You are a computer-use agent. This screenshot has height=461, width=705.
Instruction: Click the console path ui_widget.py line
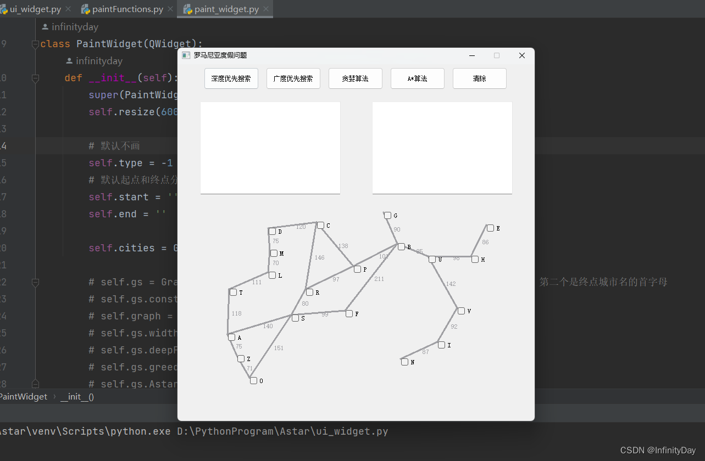click(194, 431)
